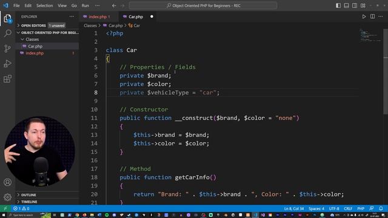Change line endings via CRLF

(x=348, y=208)
